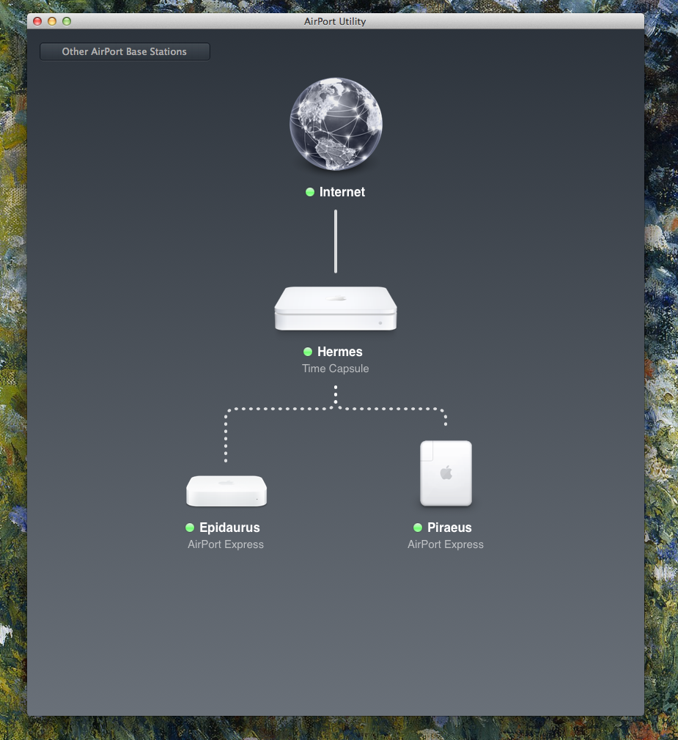
Task: Select the Internet globe icon
Action: (x=336, y=124)
